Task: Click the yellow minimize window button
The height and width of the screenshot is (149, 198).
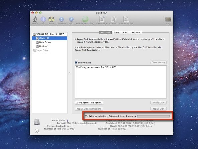Action: pos(36,13)
